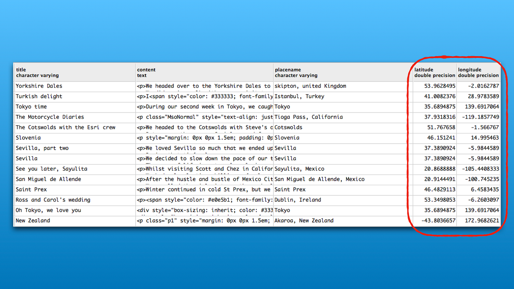Select 'See you later, Sayulita' title cell
Image resolution: width=514 pixels, height=289 pixels.
(75, 169)
